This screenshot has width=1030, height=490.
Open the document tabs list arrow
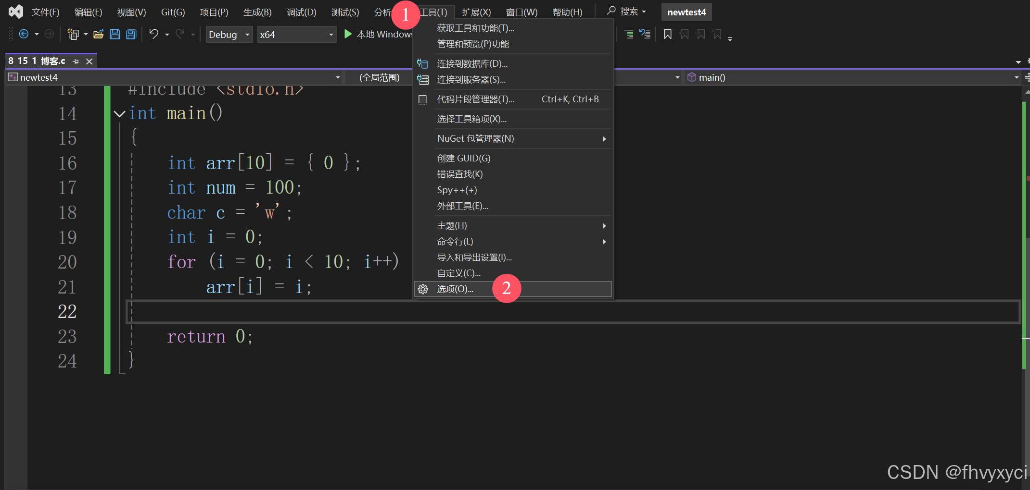[1018, 62]
